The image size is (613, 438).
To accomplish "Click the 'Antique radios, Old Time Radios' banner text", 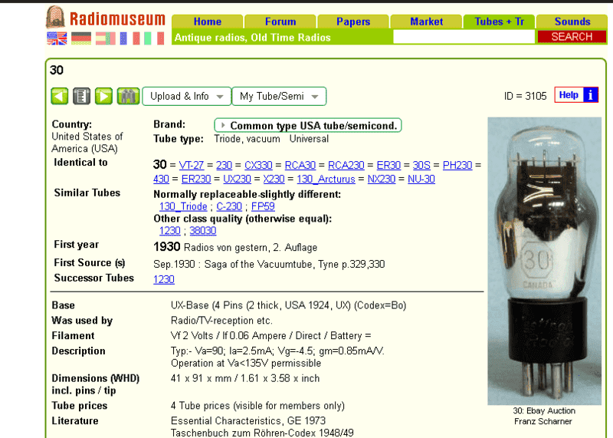I will click(253, 38).
